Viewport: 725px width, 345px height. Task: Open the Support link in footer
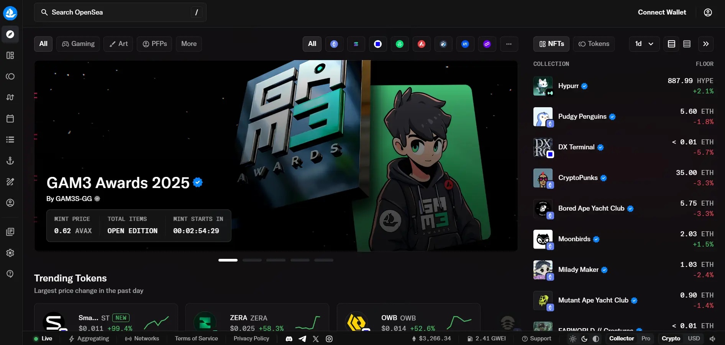pyautogui.click(x=536, y=338)
